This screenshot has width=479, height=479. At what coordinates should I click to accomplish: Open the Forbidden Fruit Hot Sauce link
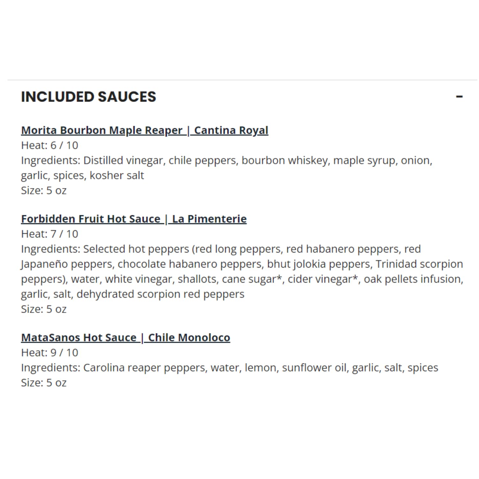(91, 219)
